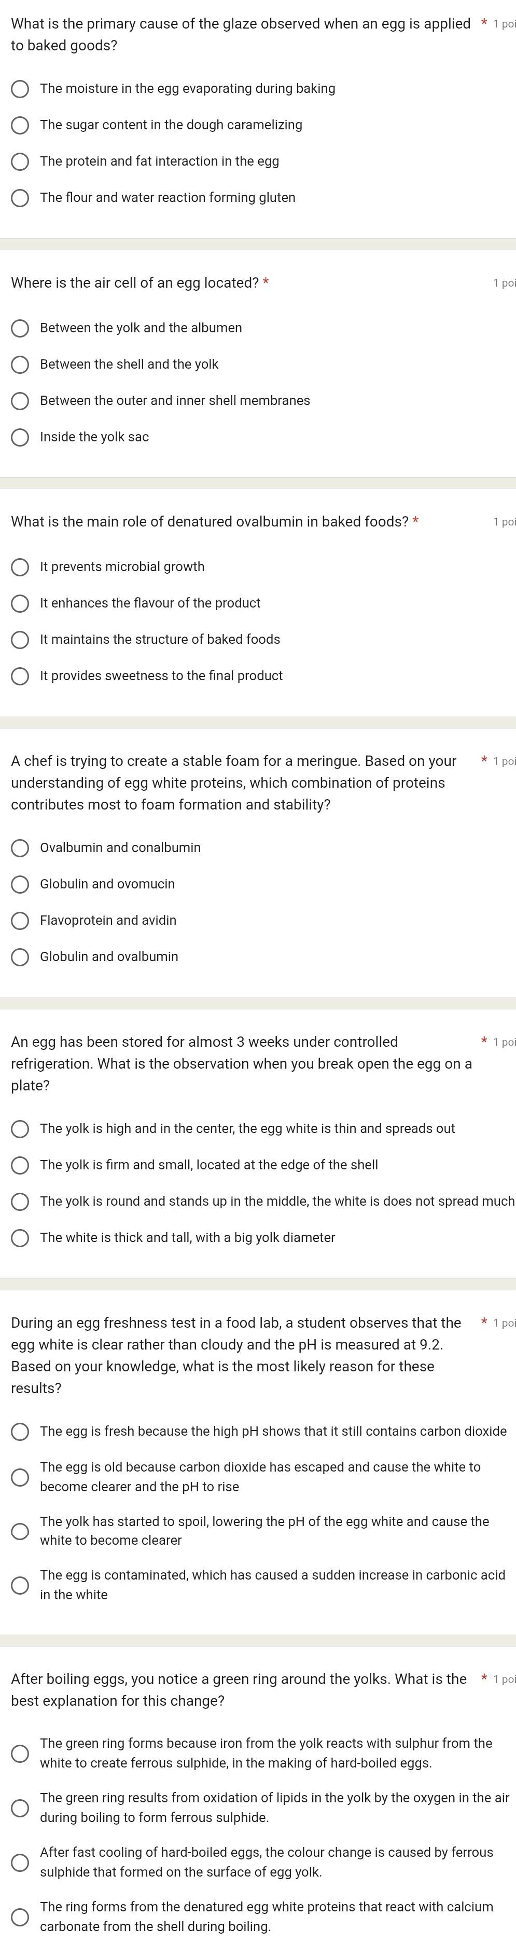Select 'The protein and fat interaction in the egg'
516x1942 pixels.
(20, 161)
